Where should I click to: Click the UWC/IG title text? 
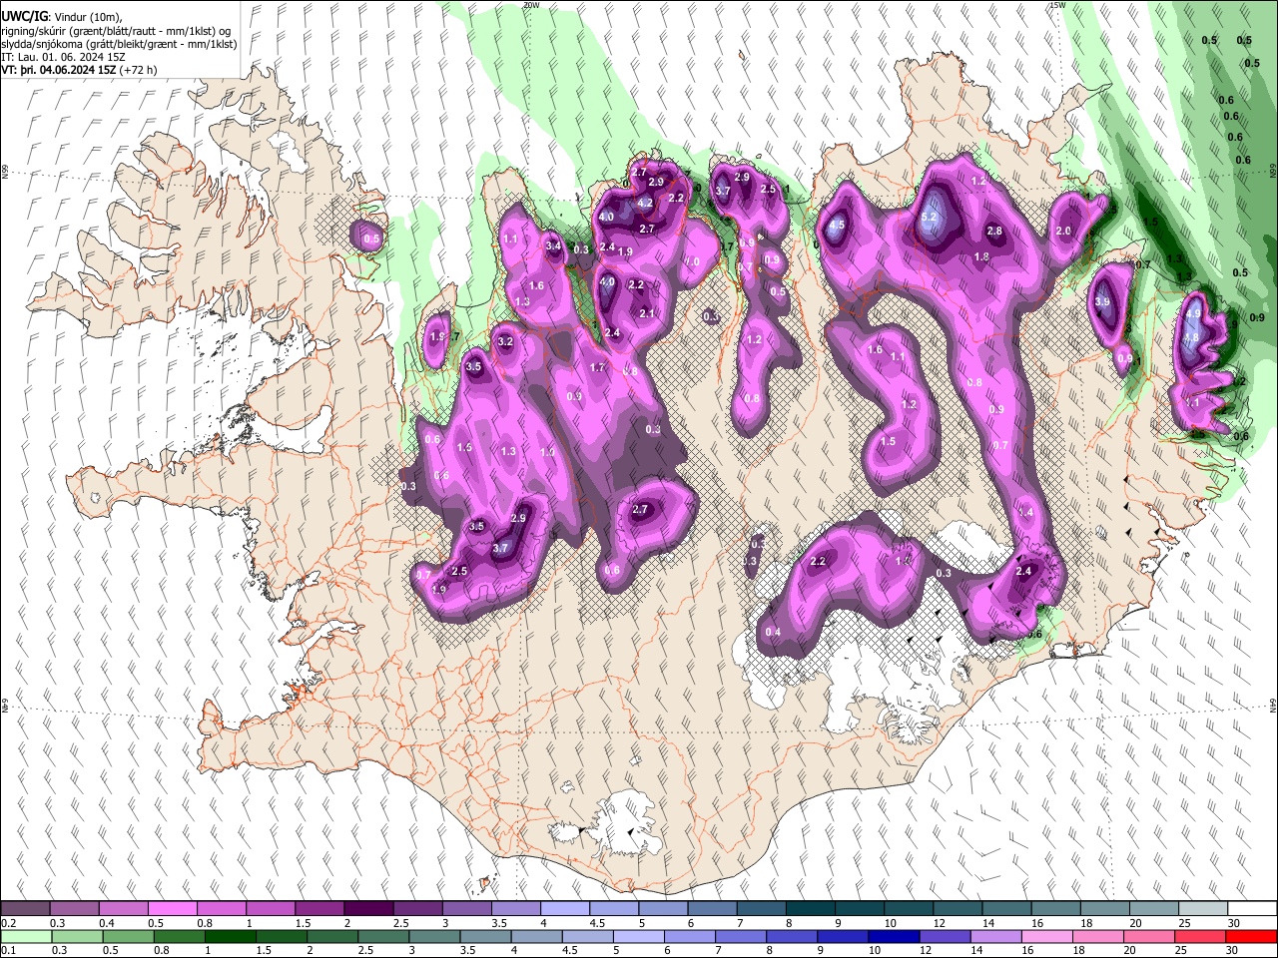click(25, 16)
